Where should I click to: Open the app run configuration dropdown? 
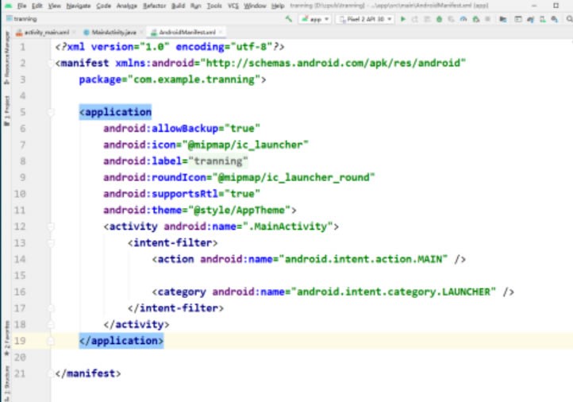[x=315, y=19]
